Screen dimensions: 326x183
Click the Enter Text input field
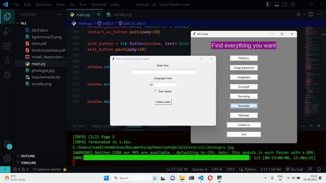click(163, 72)
